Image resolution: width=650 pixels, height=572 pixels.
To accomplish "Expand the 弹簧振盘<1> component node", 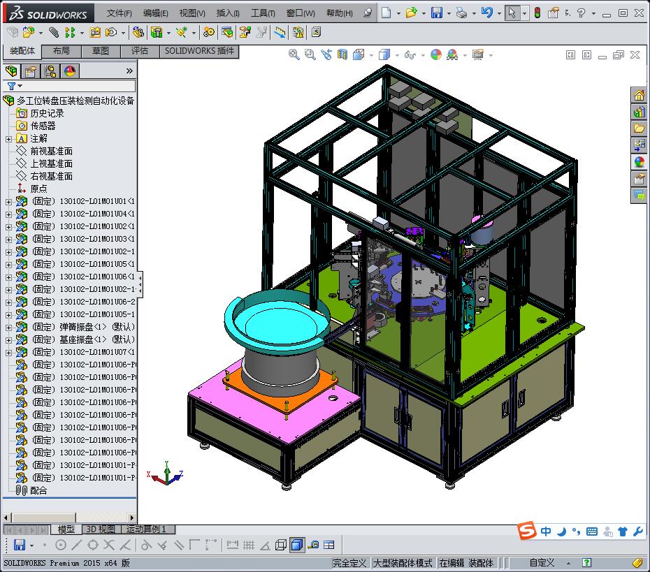I will click(8, 328).
